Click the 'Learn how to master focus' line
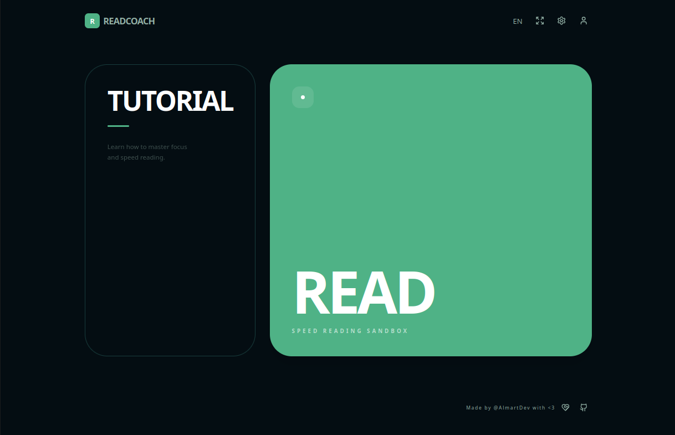The image size is (675, 435). click(x=147, y=147)
